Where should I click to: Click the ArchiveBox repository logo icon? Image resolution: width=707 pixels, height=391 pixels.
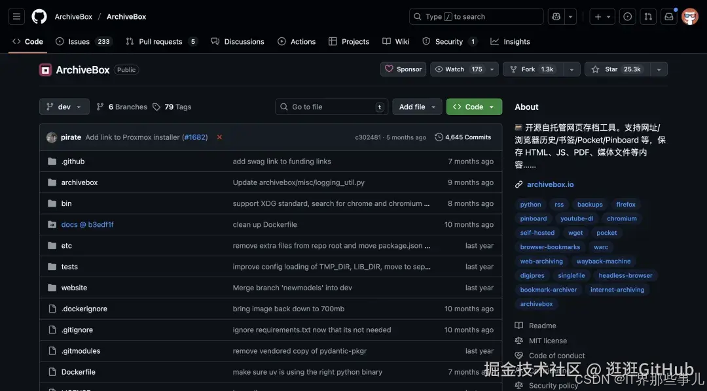45,70
